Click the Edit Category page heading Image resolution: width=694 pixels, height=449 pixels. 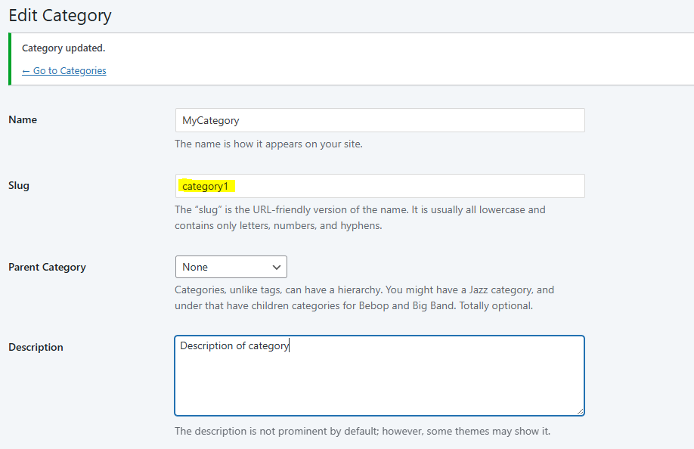60,15
